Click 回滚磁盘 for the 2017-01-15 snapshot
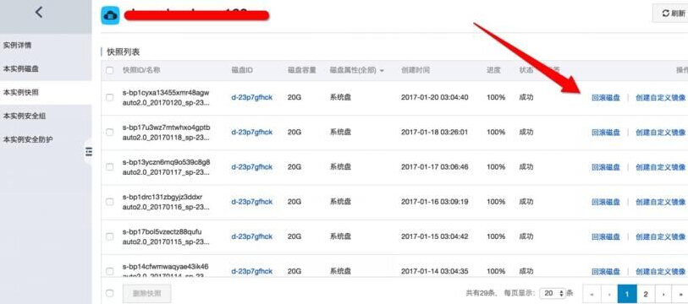This screenshot has width=688, height=304. pyautogui.click(x=606, y=236)
